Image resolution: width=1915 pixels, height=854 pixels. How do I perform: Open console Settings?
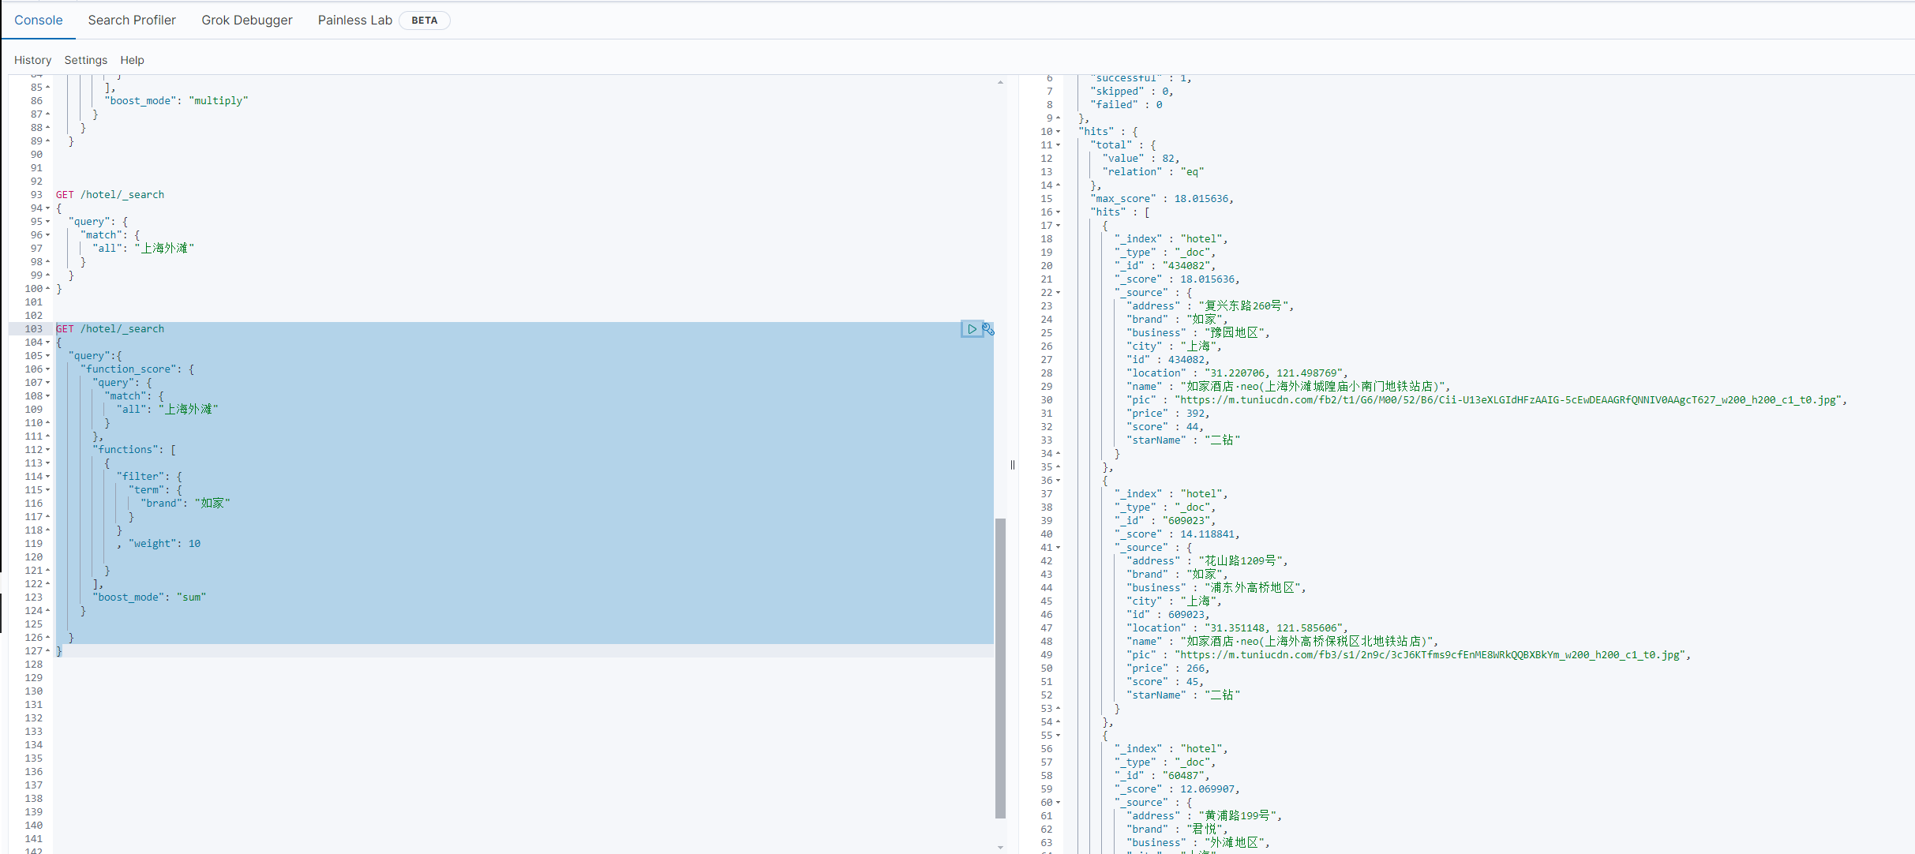tap(85, 60)
